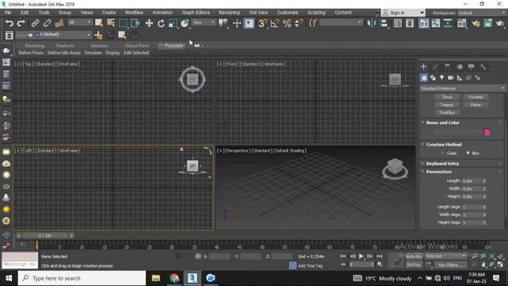508x286 pixels.
Task: Open the Modify panel tab icon
Action: click(436, 67)
